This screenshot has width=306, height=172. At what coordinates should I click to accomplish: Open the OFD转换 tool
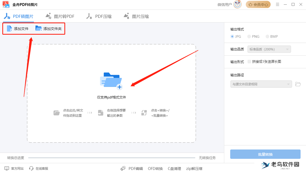point(155,168)
